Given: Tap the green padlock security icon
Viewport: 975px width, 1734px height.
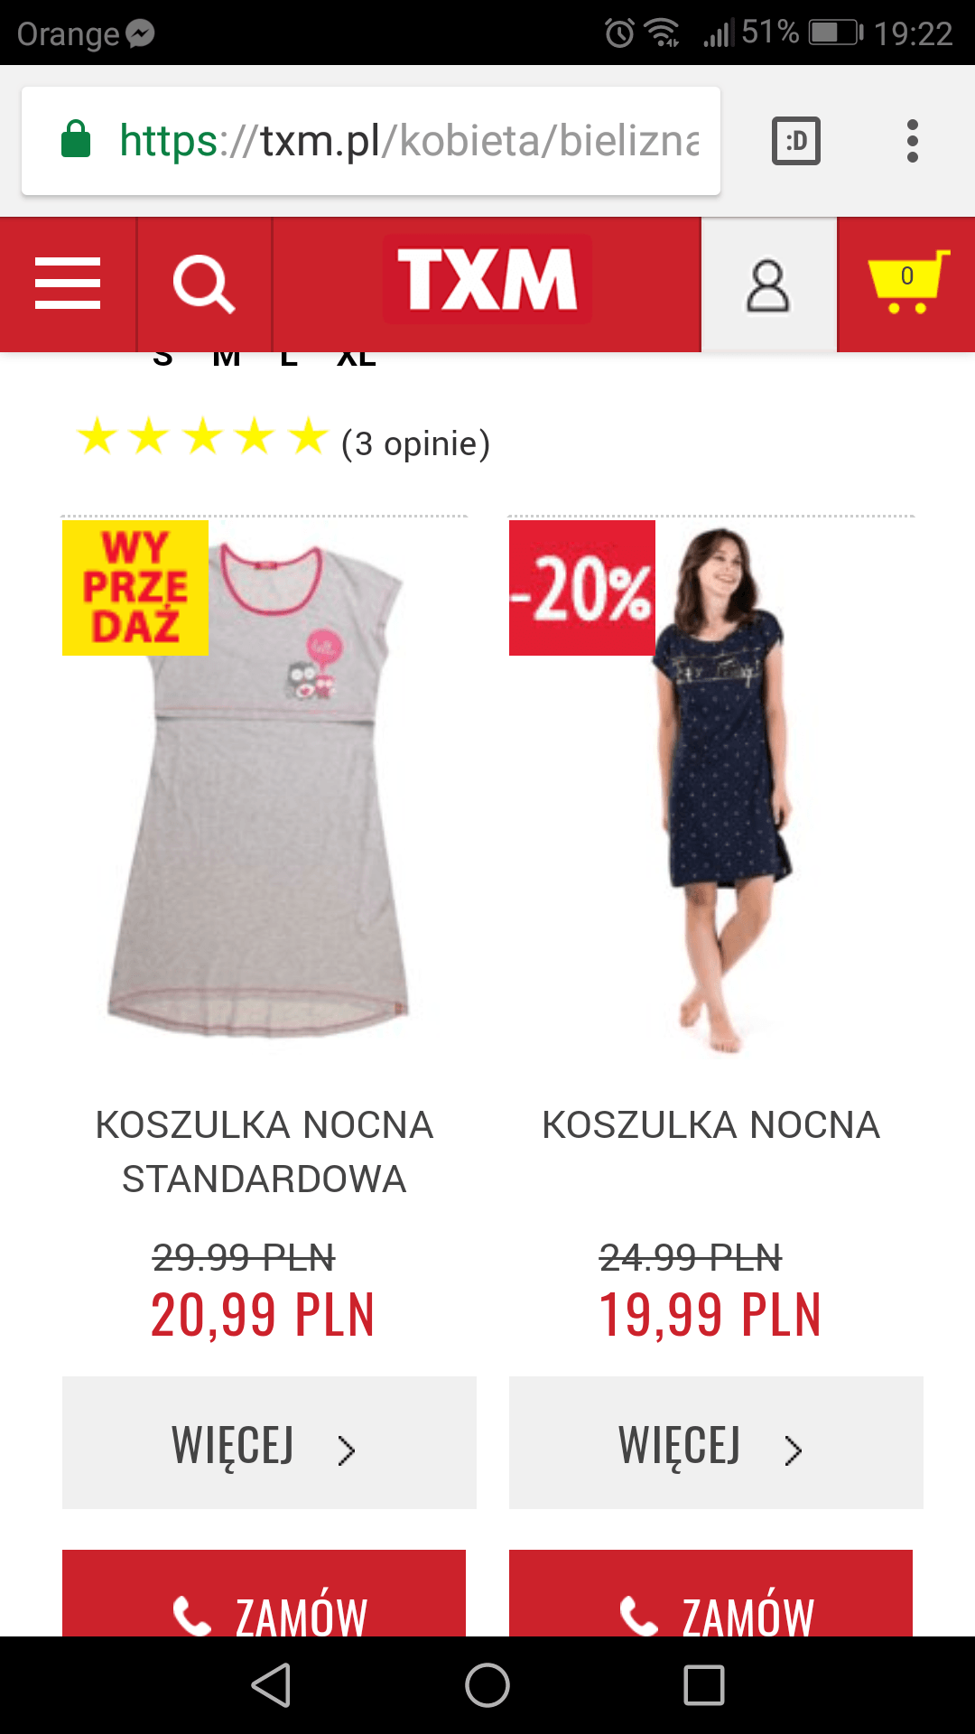Looking at the screenshot, I should click(76, 139).
